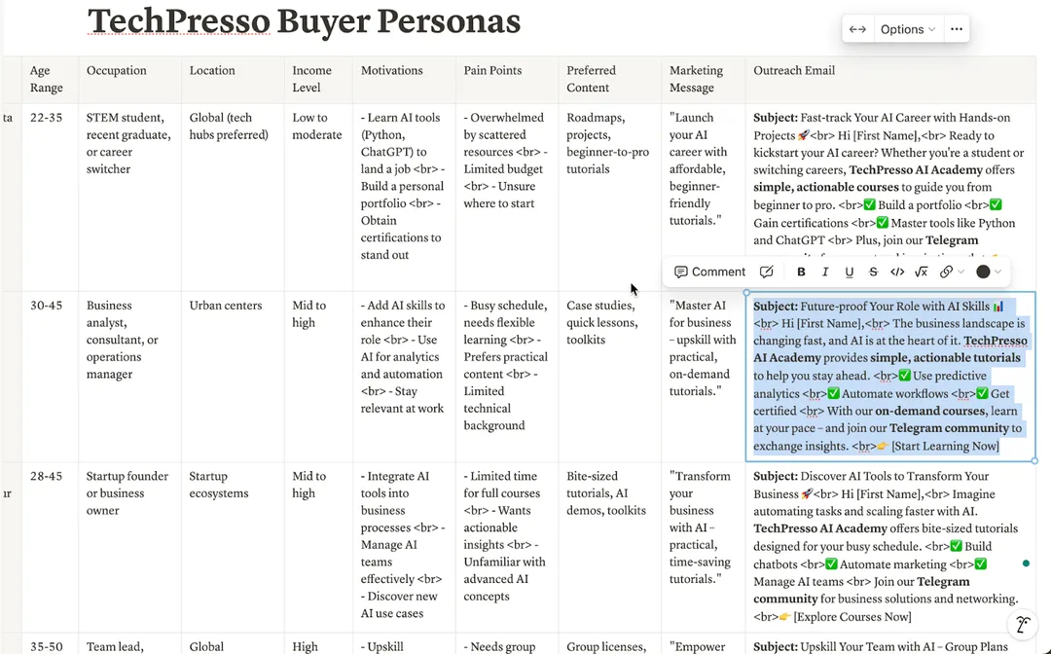Select the Preferred Content column header
The width and height of the screenshot is (1051, 654).
coord(610,79)
